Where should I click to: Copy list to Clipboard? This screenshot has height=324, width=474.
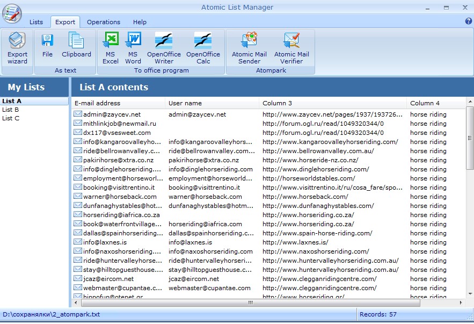click(x=76, y=46)
